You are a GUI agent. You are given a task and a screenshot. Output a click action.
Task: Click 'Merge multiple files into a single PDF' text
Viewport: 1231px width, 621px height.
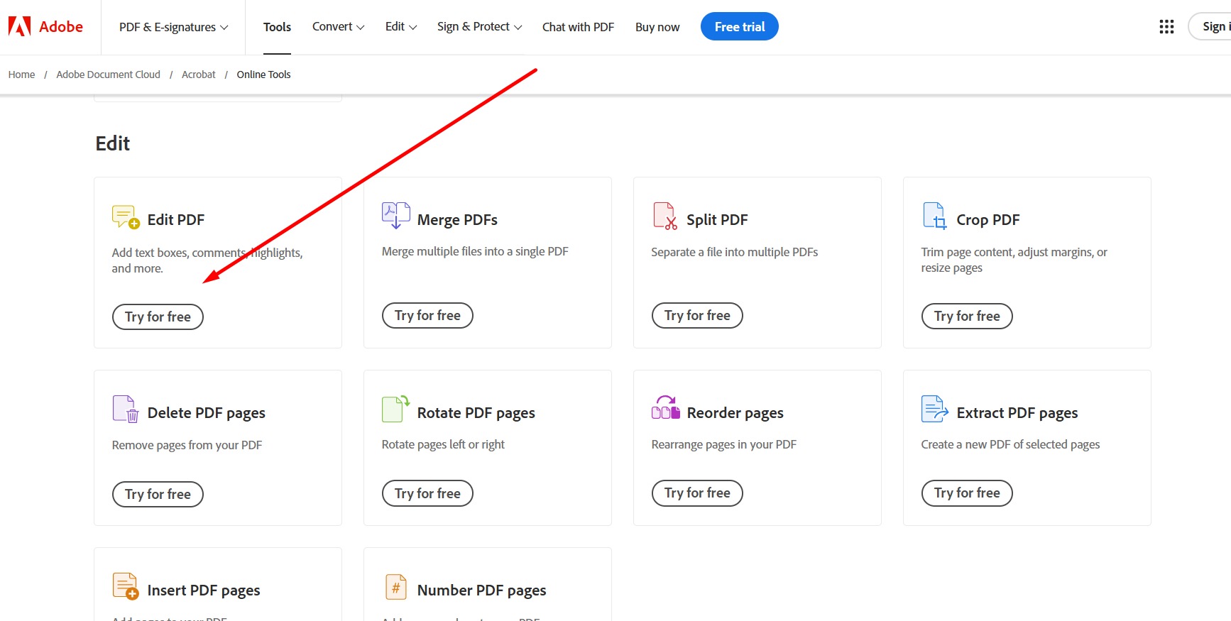coord(475,251)
